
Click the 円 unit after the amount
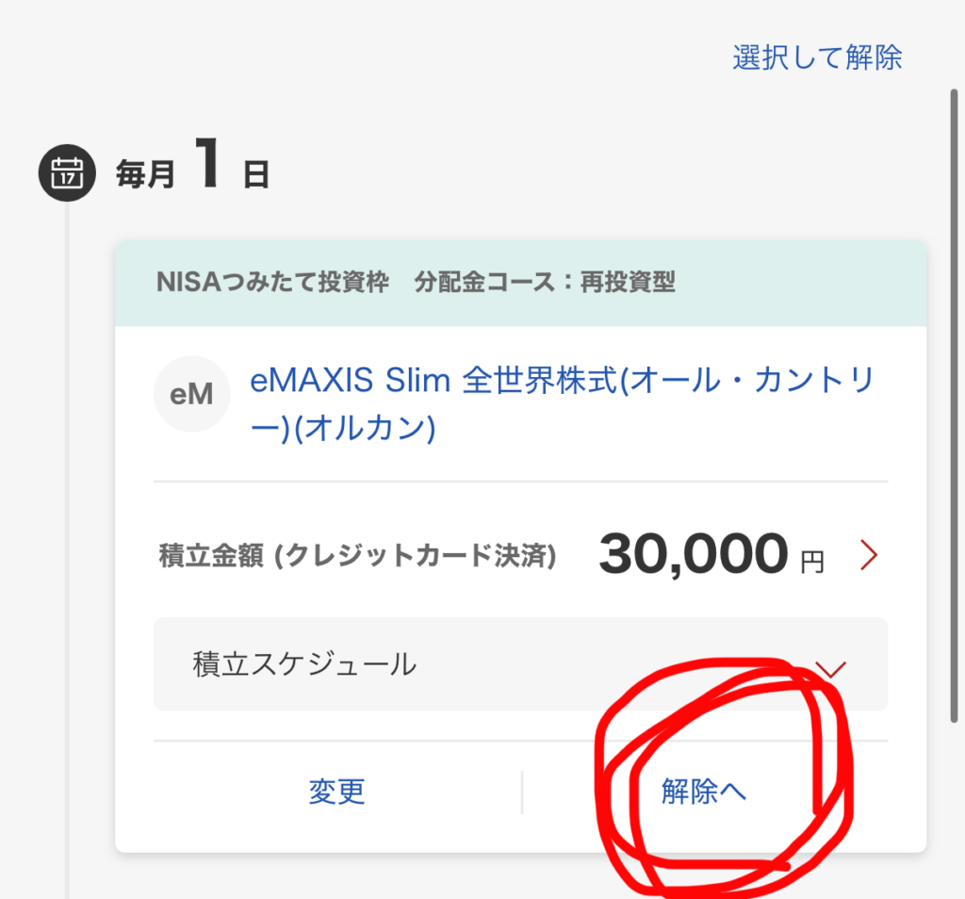(x=811, y=564)
